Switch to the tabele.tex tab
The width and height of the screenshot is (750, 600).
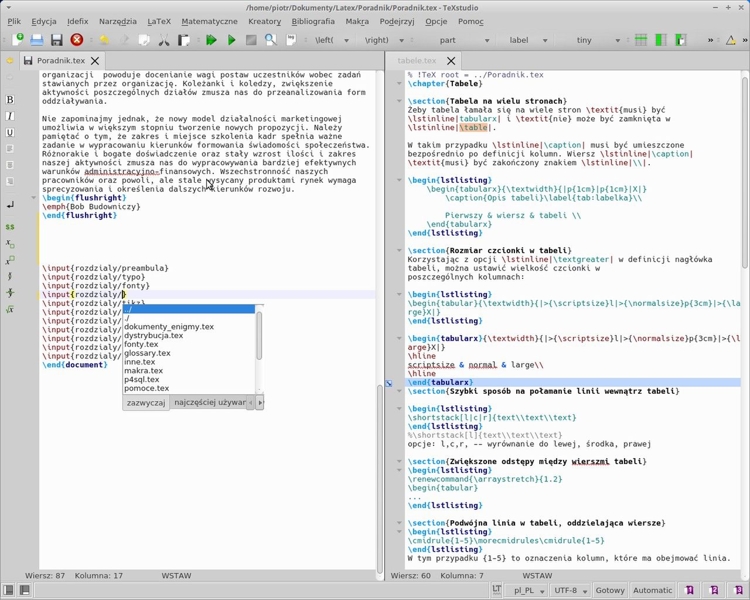click(417, 60)
